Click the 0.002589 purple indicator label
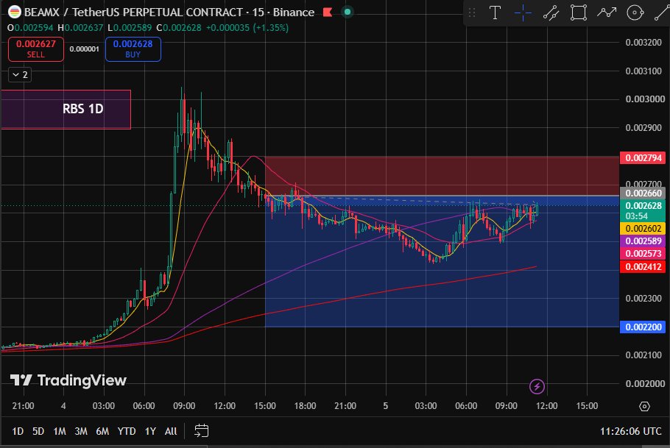This screenshot has height=448, width=670. click(x=643, y=241)
